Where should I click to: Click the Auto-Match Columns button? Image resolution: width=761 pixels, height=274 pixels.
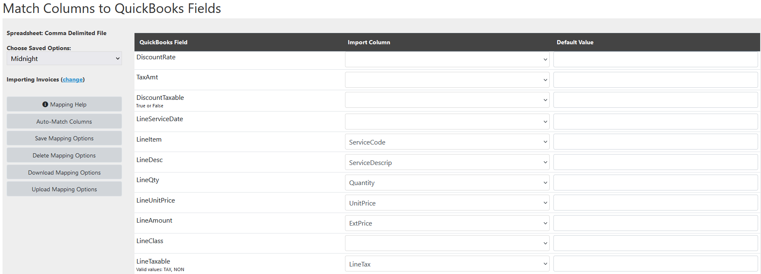tap(64, 122)
